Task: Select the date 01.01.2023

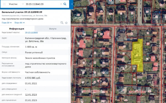Action: click(31, 100)
